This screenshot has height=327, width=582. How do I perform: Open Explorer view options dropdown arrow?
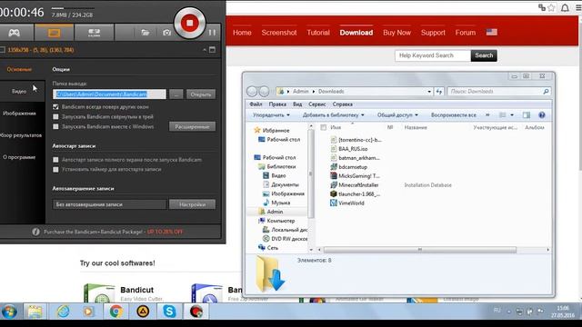tap(512, 115)
